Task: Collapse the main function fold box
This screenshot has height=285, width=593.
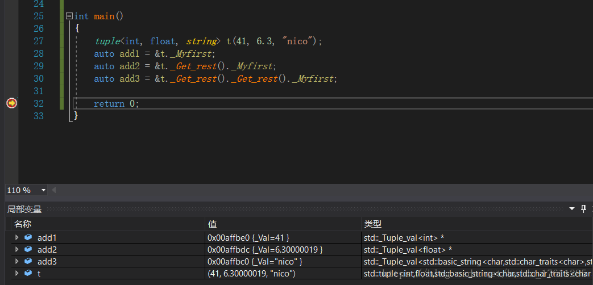Action: [69, 16]
